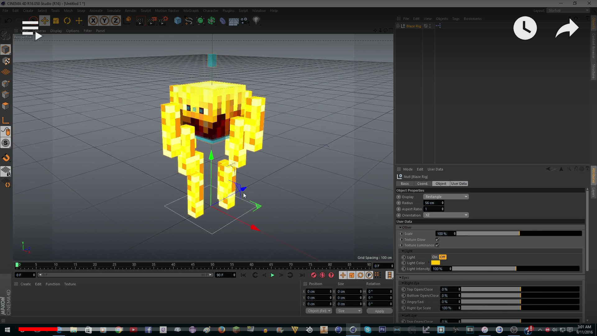597x336 pixels.
Task: Adjust the Light Intensity slider
Action: pos(516,269)
